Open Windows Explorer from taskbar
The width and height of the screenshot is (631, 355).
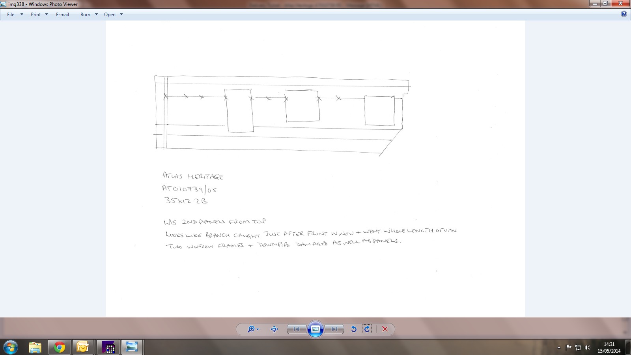(x=35, y=348)
